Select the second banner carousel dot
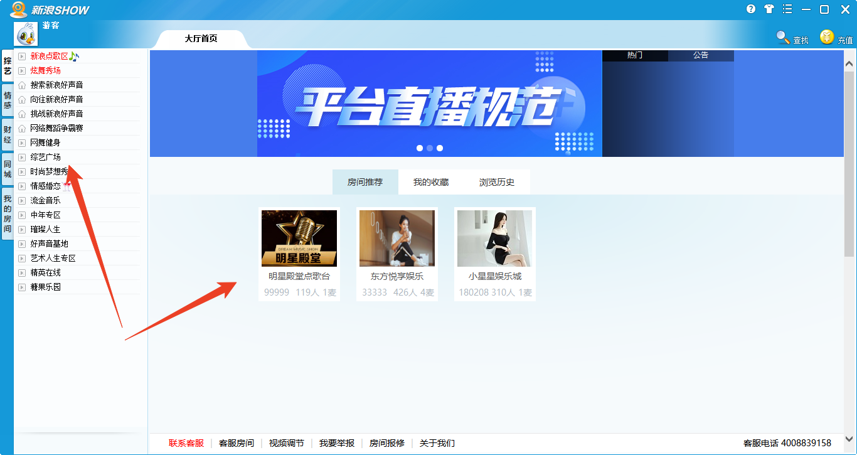The width and height of the screenshot is (857, 455). coord(430,147)
